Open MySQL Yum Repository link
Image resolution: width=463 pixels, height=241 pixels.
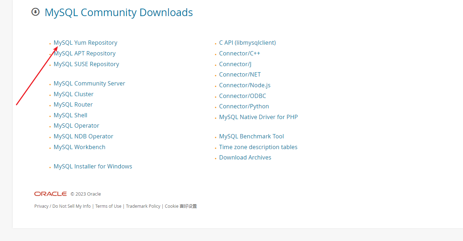point(85,43)
